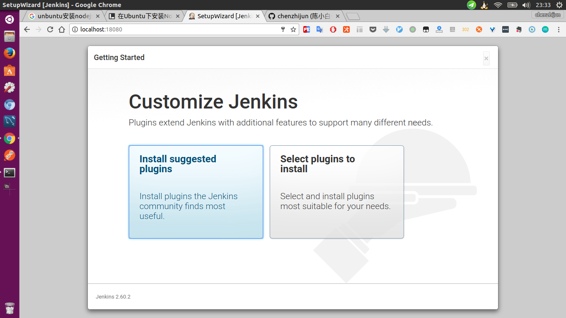Click the localhost:18080 address bar
The height and width of the screenshot is (318, 566).
tap(174, 29)
